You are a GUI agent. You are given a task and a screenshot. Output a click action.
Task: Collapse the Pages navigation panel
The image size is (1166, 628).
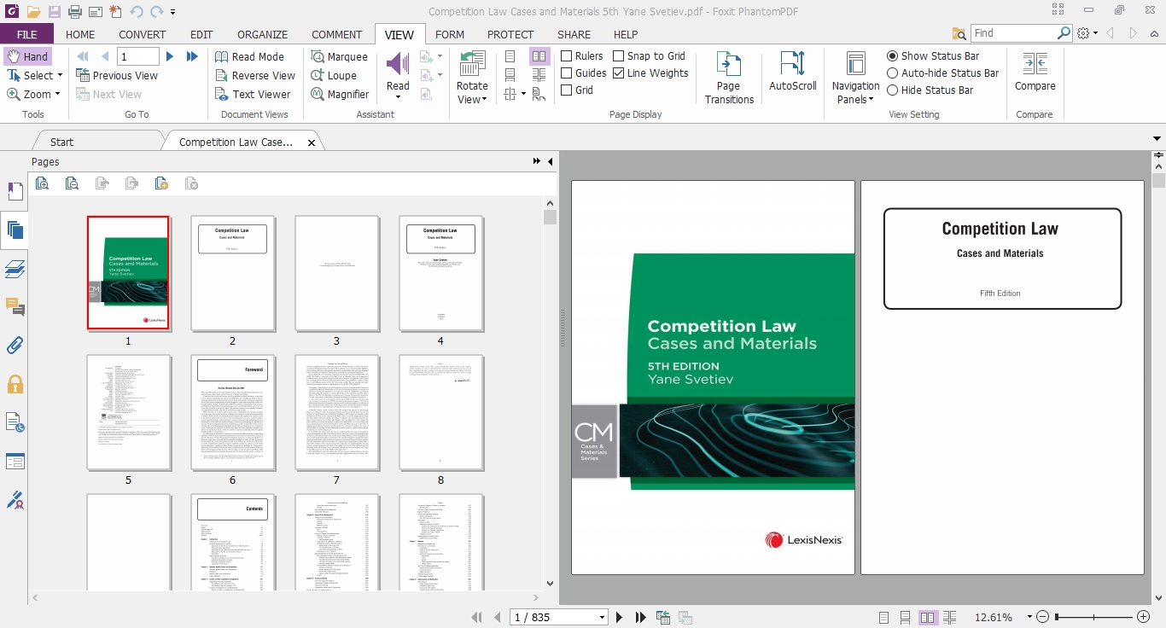point(550,161)
